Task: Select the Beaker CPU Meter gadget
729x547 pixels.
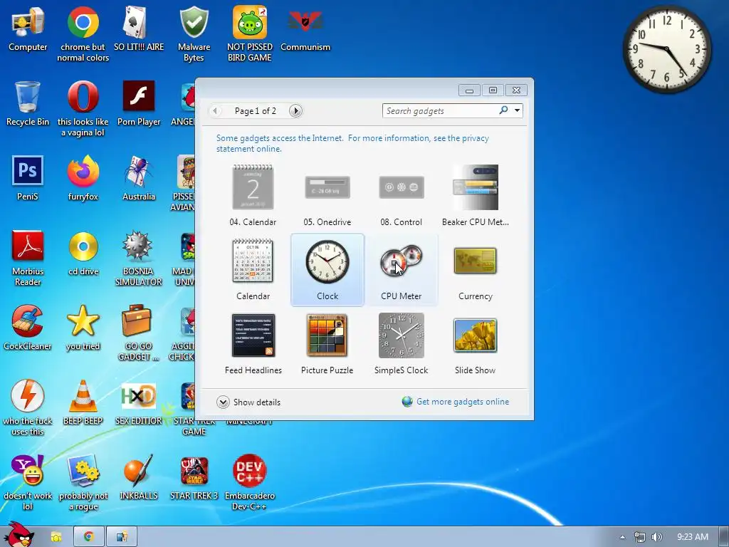Action: tap(475, 195)
